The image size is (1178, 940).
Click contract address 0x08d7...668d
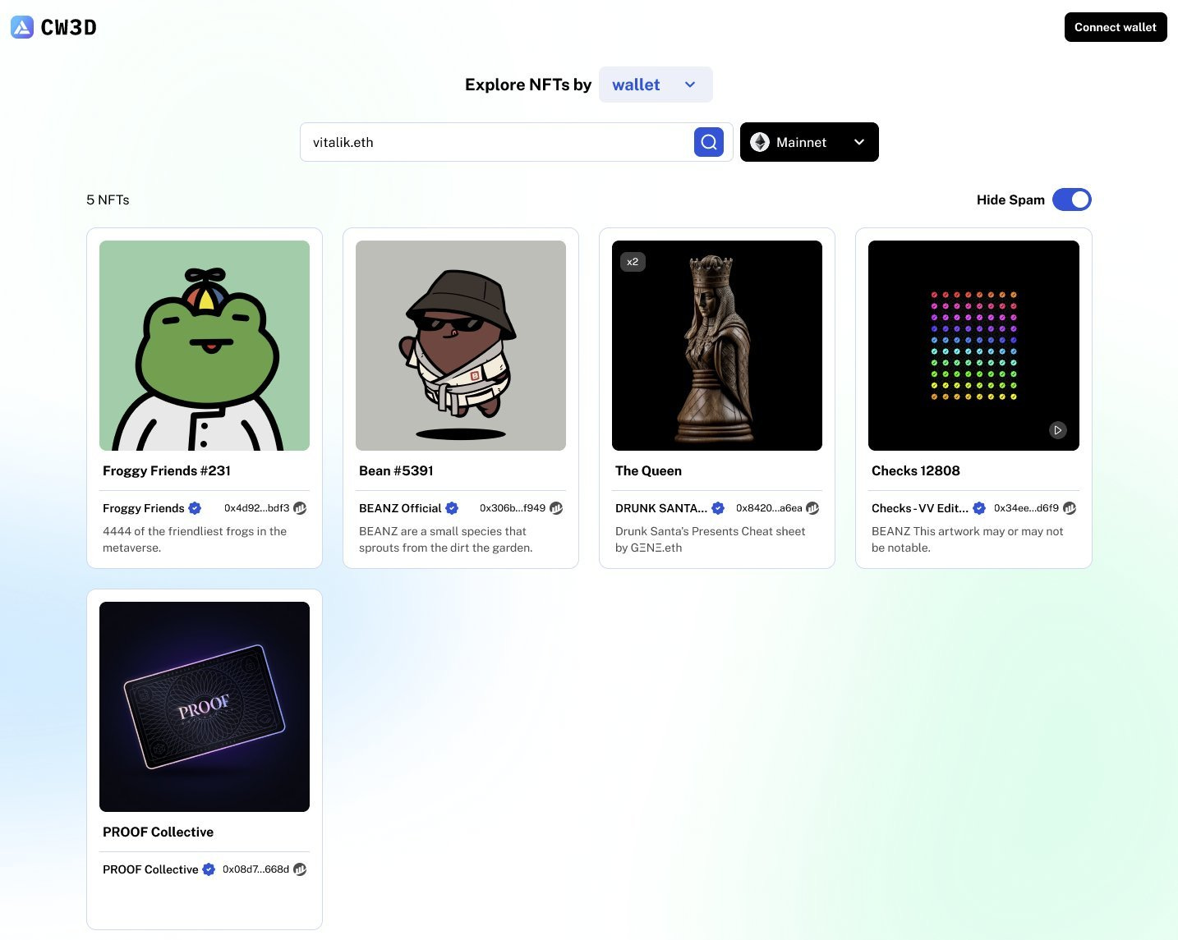(x=256, y=869)
